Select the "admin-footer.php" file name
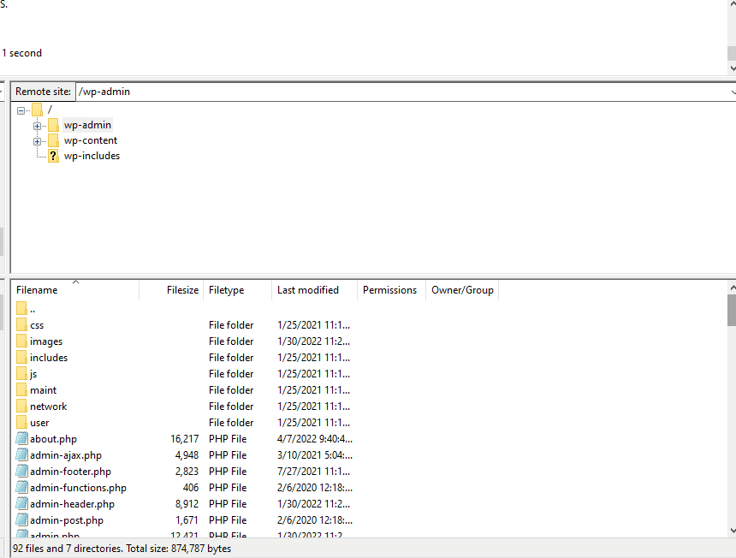This screenshot has width=736, height=558. (x=70, y=472)
